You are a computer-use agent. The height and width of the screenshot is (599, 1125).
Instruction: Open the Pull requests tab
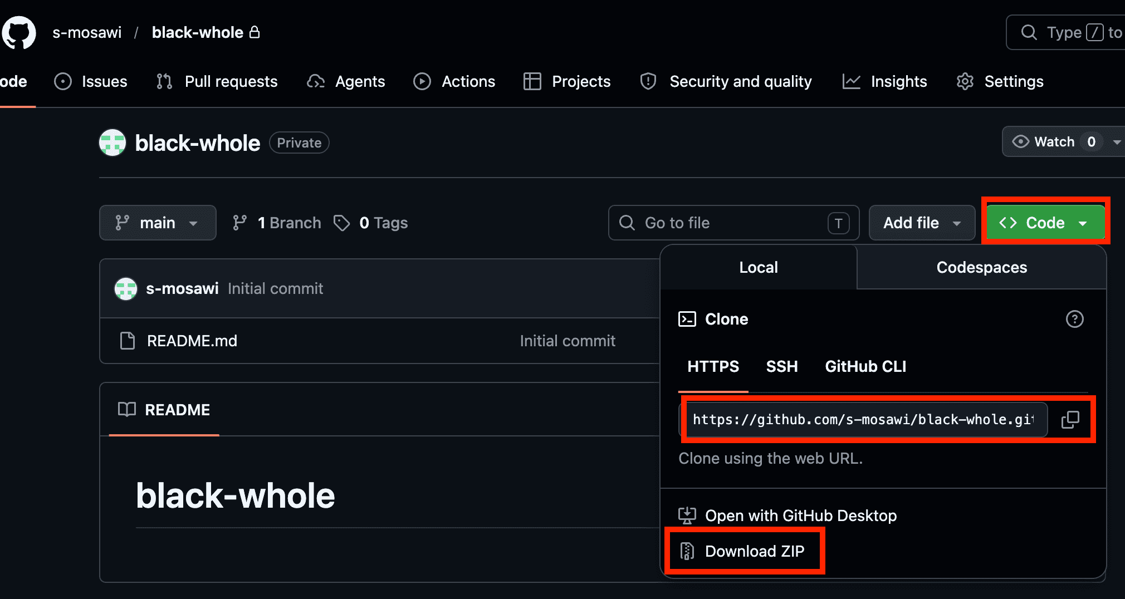[217, 81]
